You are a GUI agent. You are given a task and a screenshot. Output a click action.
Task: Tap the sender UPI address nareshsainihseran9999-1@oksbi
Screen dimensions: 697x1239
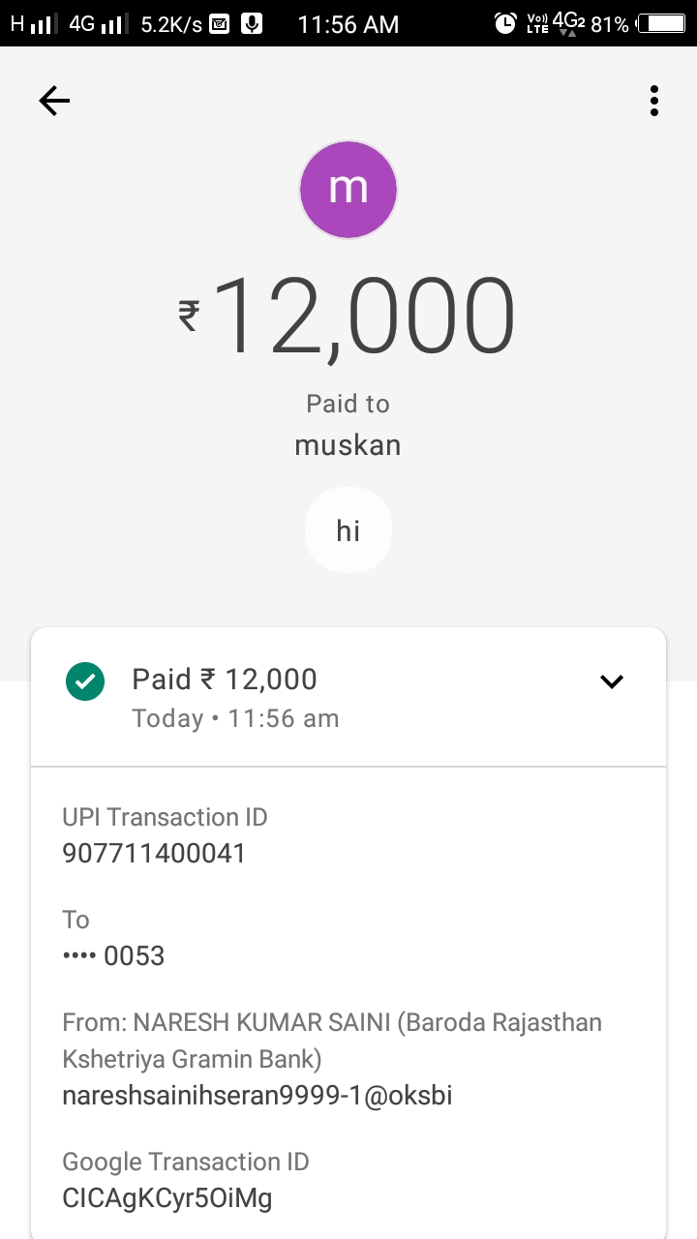pyautogui.click(x=258, y=1096)
